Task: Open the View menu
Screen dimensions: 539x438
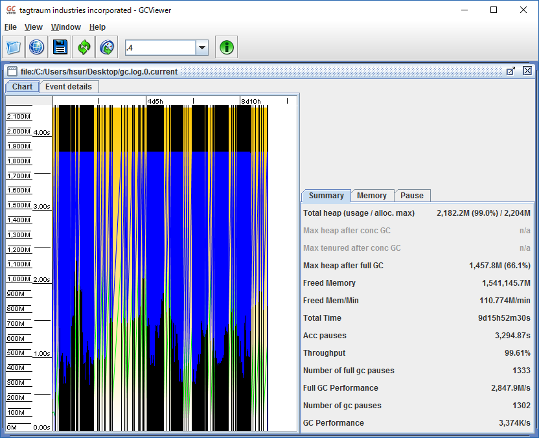Action: 34,27
